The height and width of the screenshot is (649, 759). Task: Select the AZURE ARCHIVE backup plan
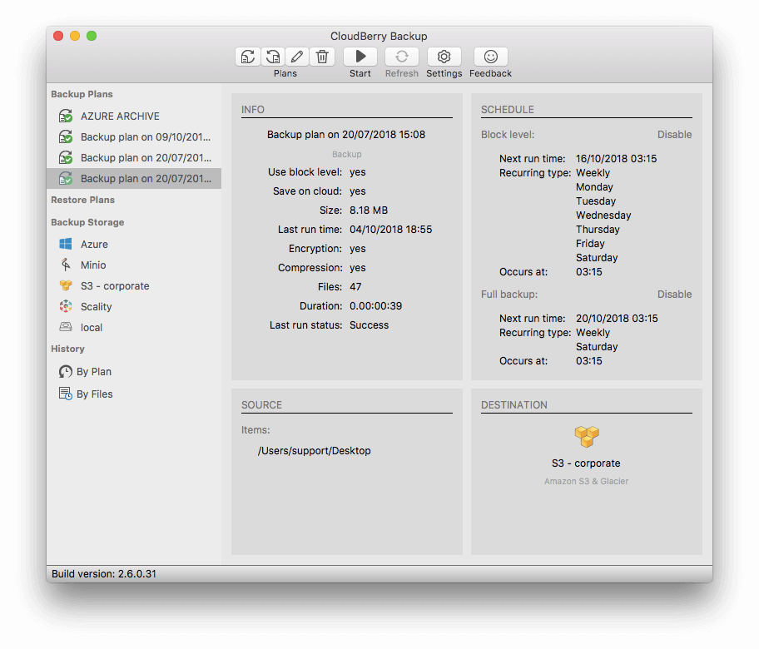[120, 116]
